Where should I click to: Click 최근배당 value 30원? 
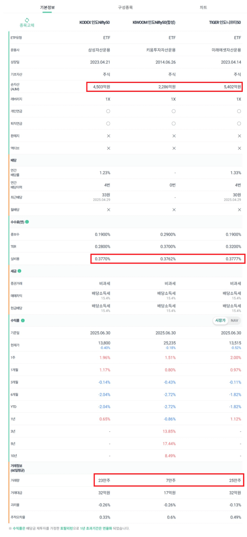click(237, 195)
